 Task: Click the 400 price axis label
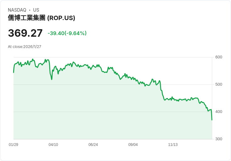tap(219, 112)
